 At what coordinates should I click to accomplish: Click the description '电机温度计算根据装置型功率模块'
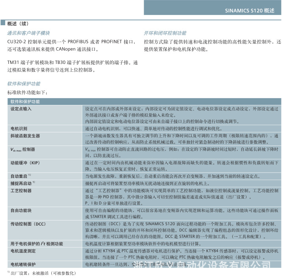coord(143,244)
